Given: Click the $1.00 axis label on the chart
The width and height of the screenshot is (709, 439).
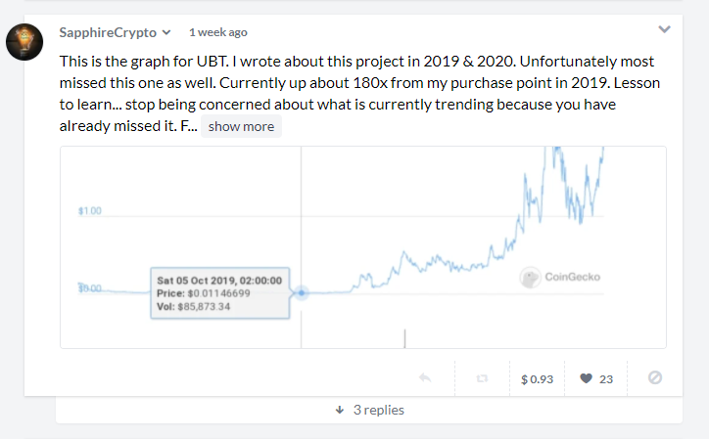Looking at the screenshot, I should point(89,211).
